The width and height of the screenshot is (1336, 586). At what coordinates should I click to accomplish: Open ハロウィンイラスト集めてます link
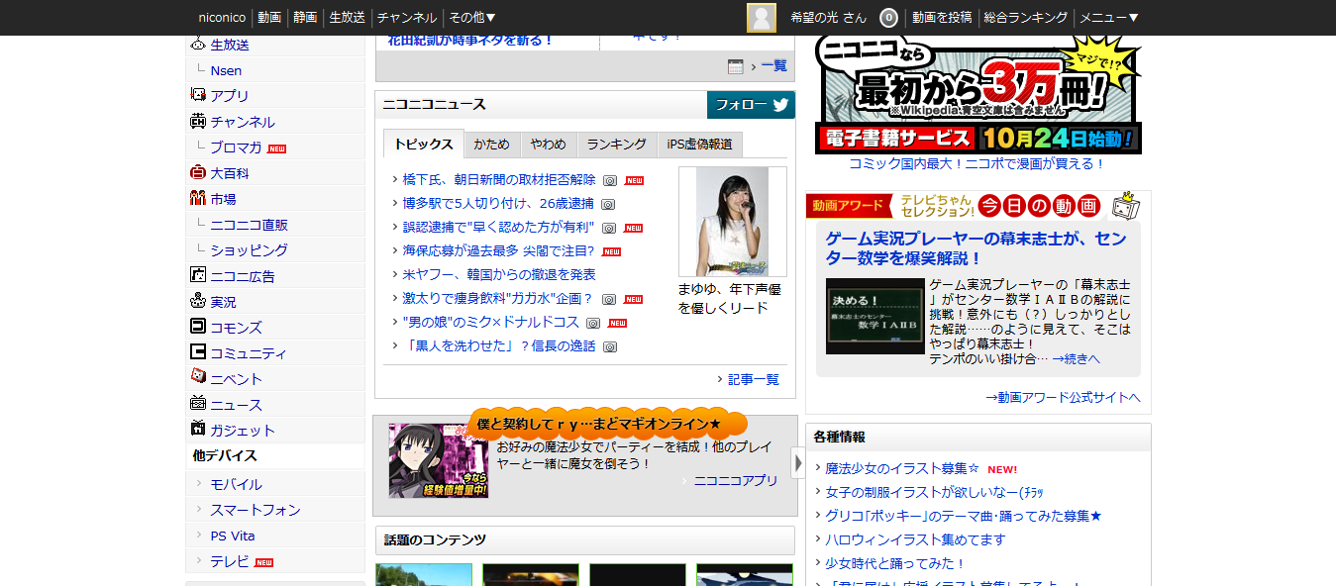[x=915, y=539]
